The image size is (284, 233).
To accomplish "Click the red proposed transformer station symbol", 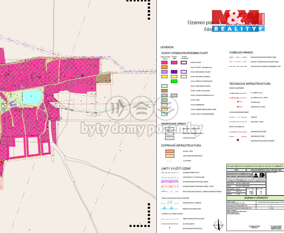I will pyautogui.click(x=238, y=107).
